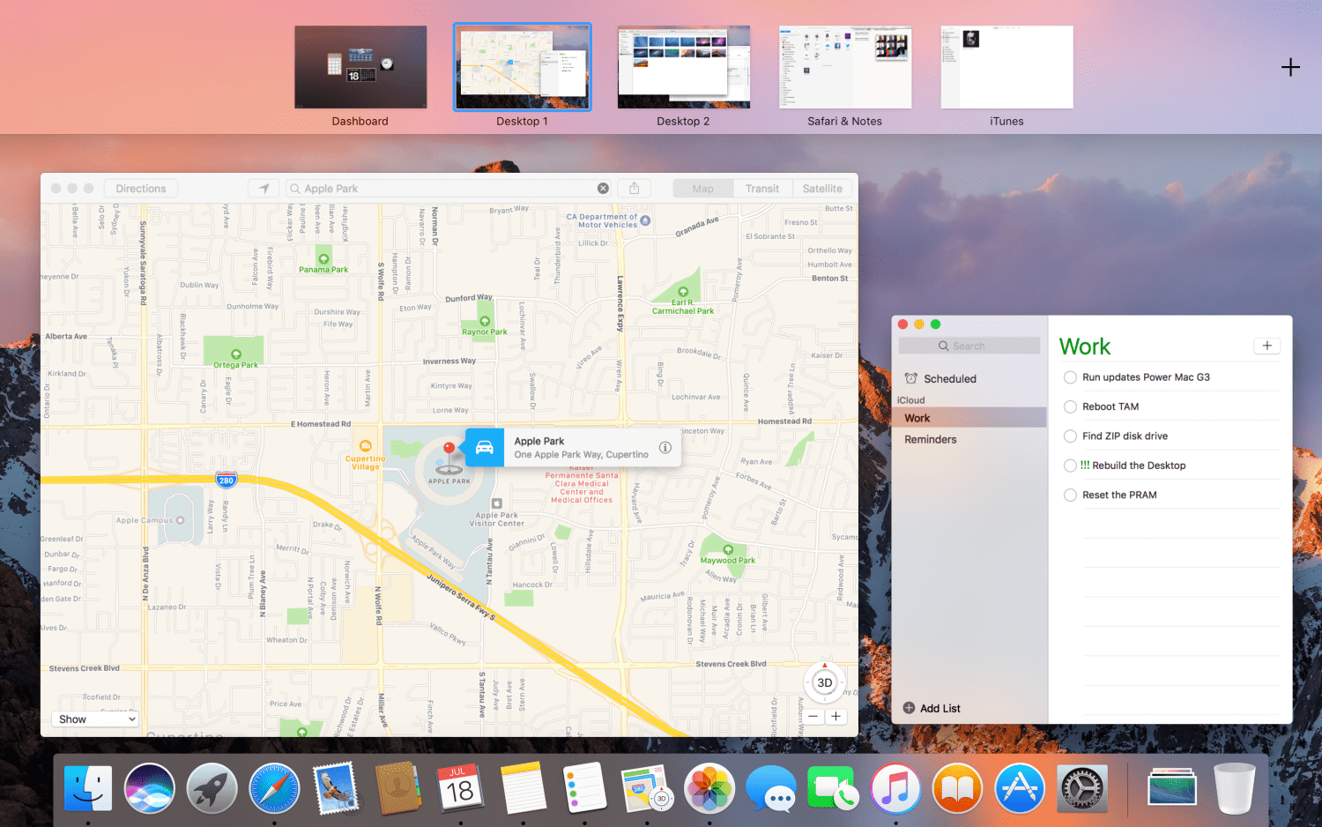Zoom out with the map minus button
1322x827 pixels.
[813, 717]
